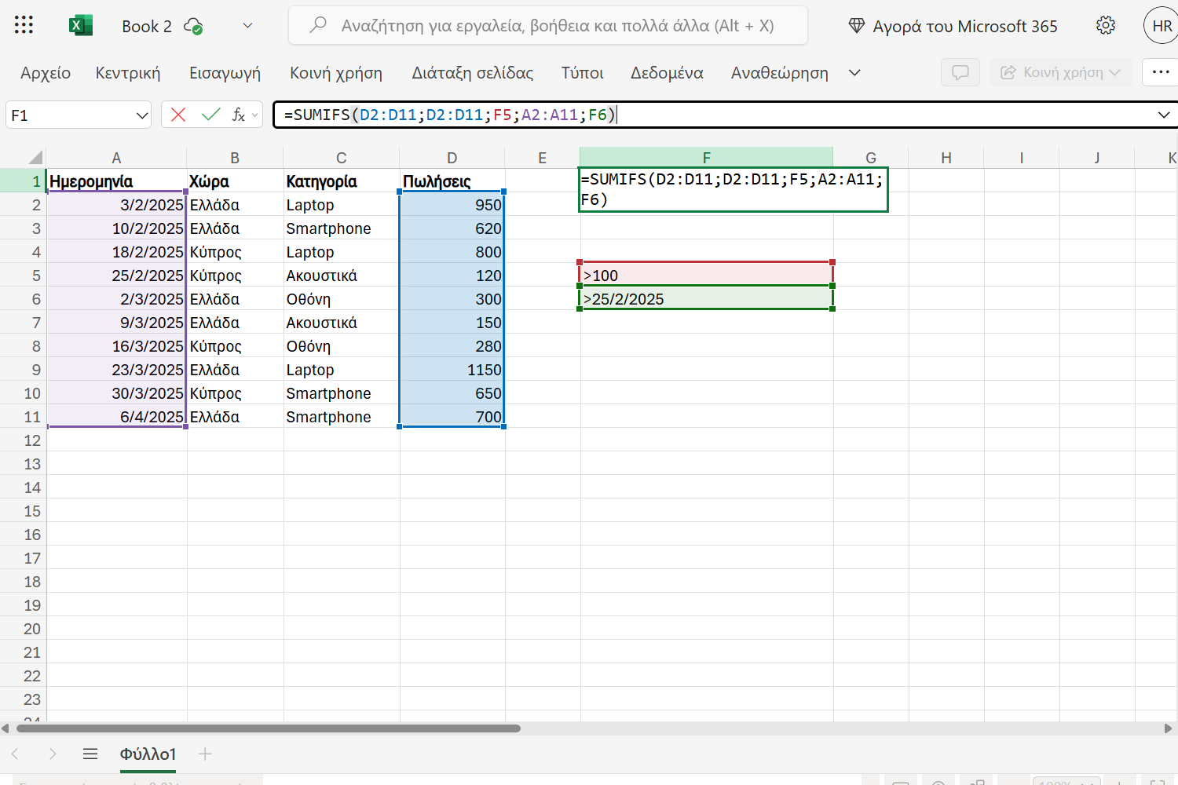Screen dimensions: 1178x785
Task: Click the Ακουστικά cell in row 7
Action: (342, 323)
